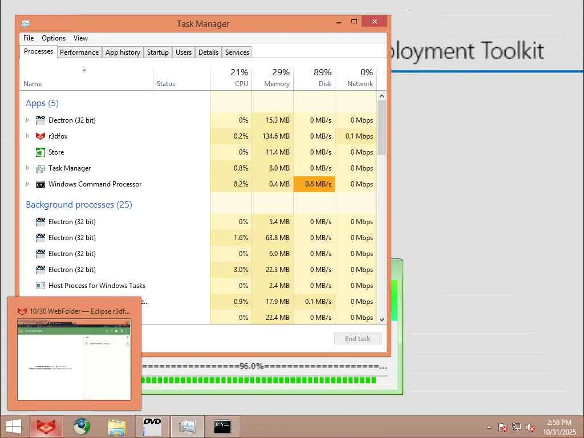Click the 10/30 WebFolder preview thumbnail
Viewport: 584px width, 438px height.
point(74,359)
